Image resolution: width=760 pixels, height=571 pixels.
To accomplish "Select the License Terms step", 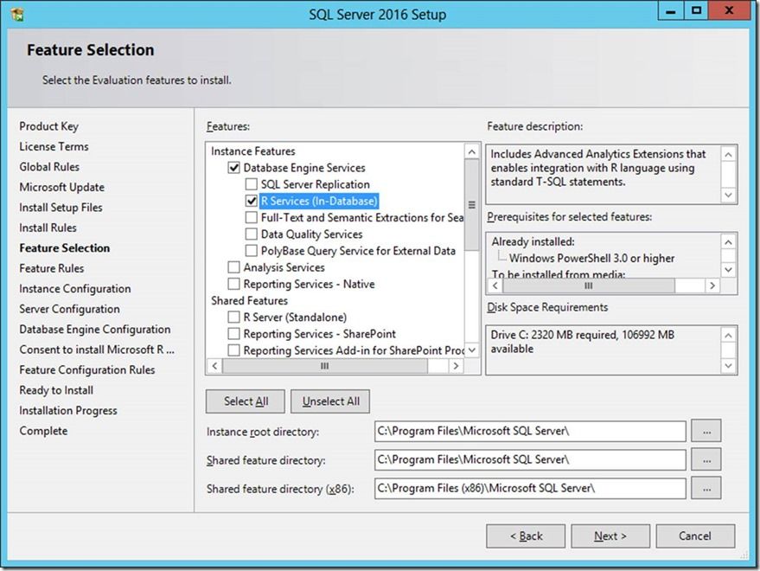I will [x=54, y=146].
